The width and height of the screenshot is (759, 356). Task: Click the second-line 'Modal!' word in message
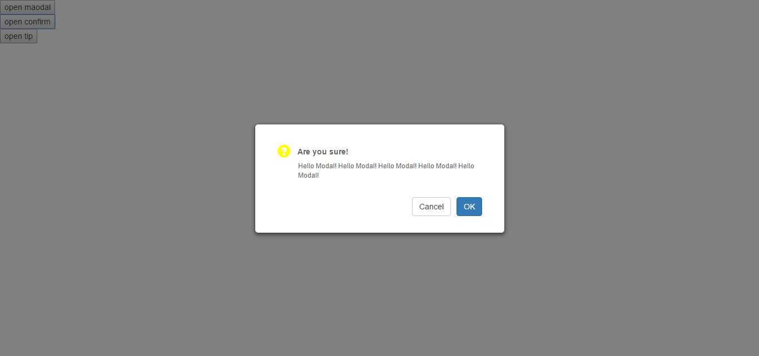point(309,176)
